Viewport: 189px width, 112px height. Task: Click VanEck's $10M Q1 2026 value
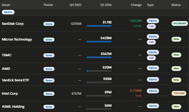pyautogui.click(x=107, y=79)
